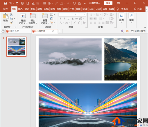
Task: Collapse the ribbon with the chevron arrow
Action: click(x=145, y=27)
